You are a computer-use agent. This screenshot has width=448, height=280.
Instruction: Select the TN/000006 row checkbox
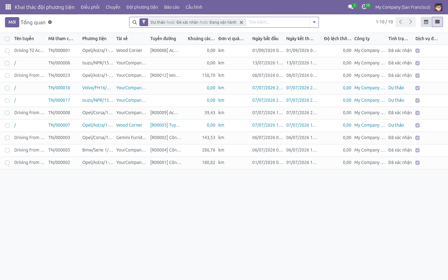point(7,63)
